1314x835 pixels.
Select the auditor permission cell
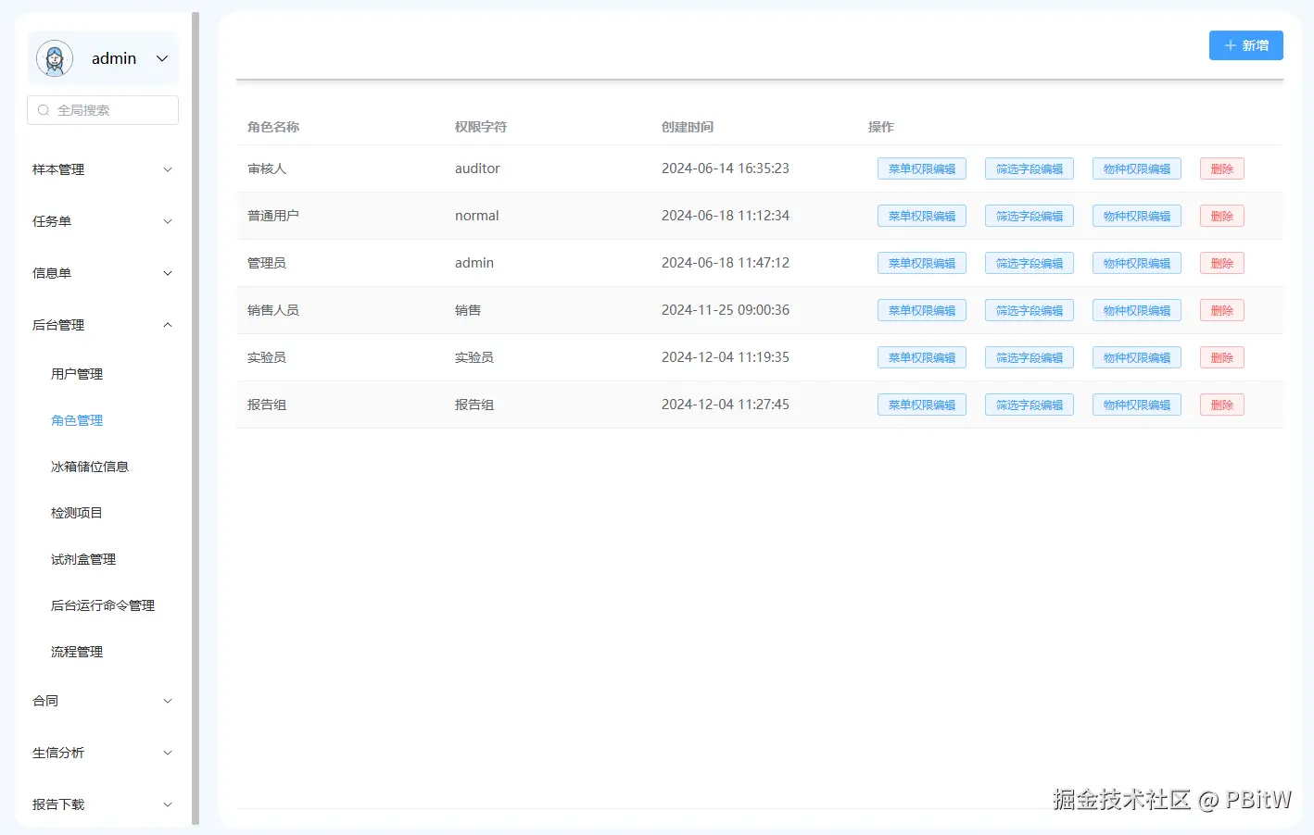(477, 168)
